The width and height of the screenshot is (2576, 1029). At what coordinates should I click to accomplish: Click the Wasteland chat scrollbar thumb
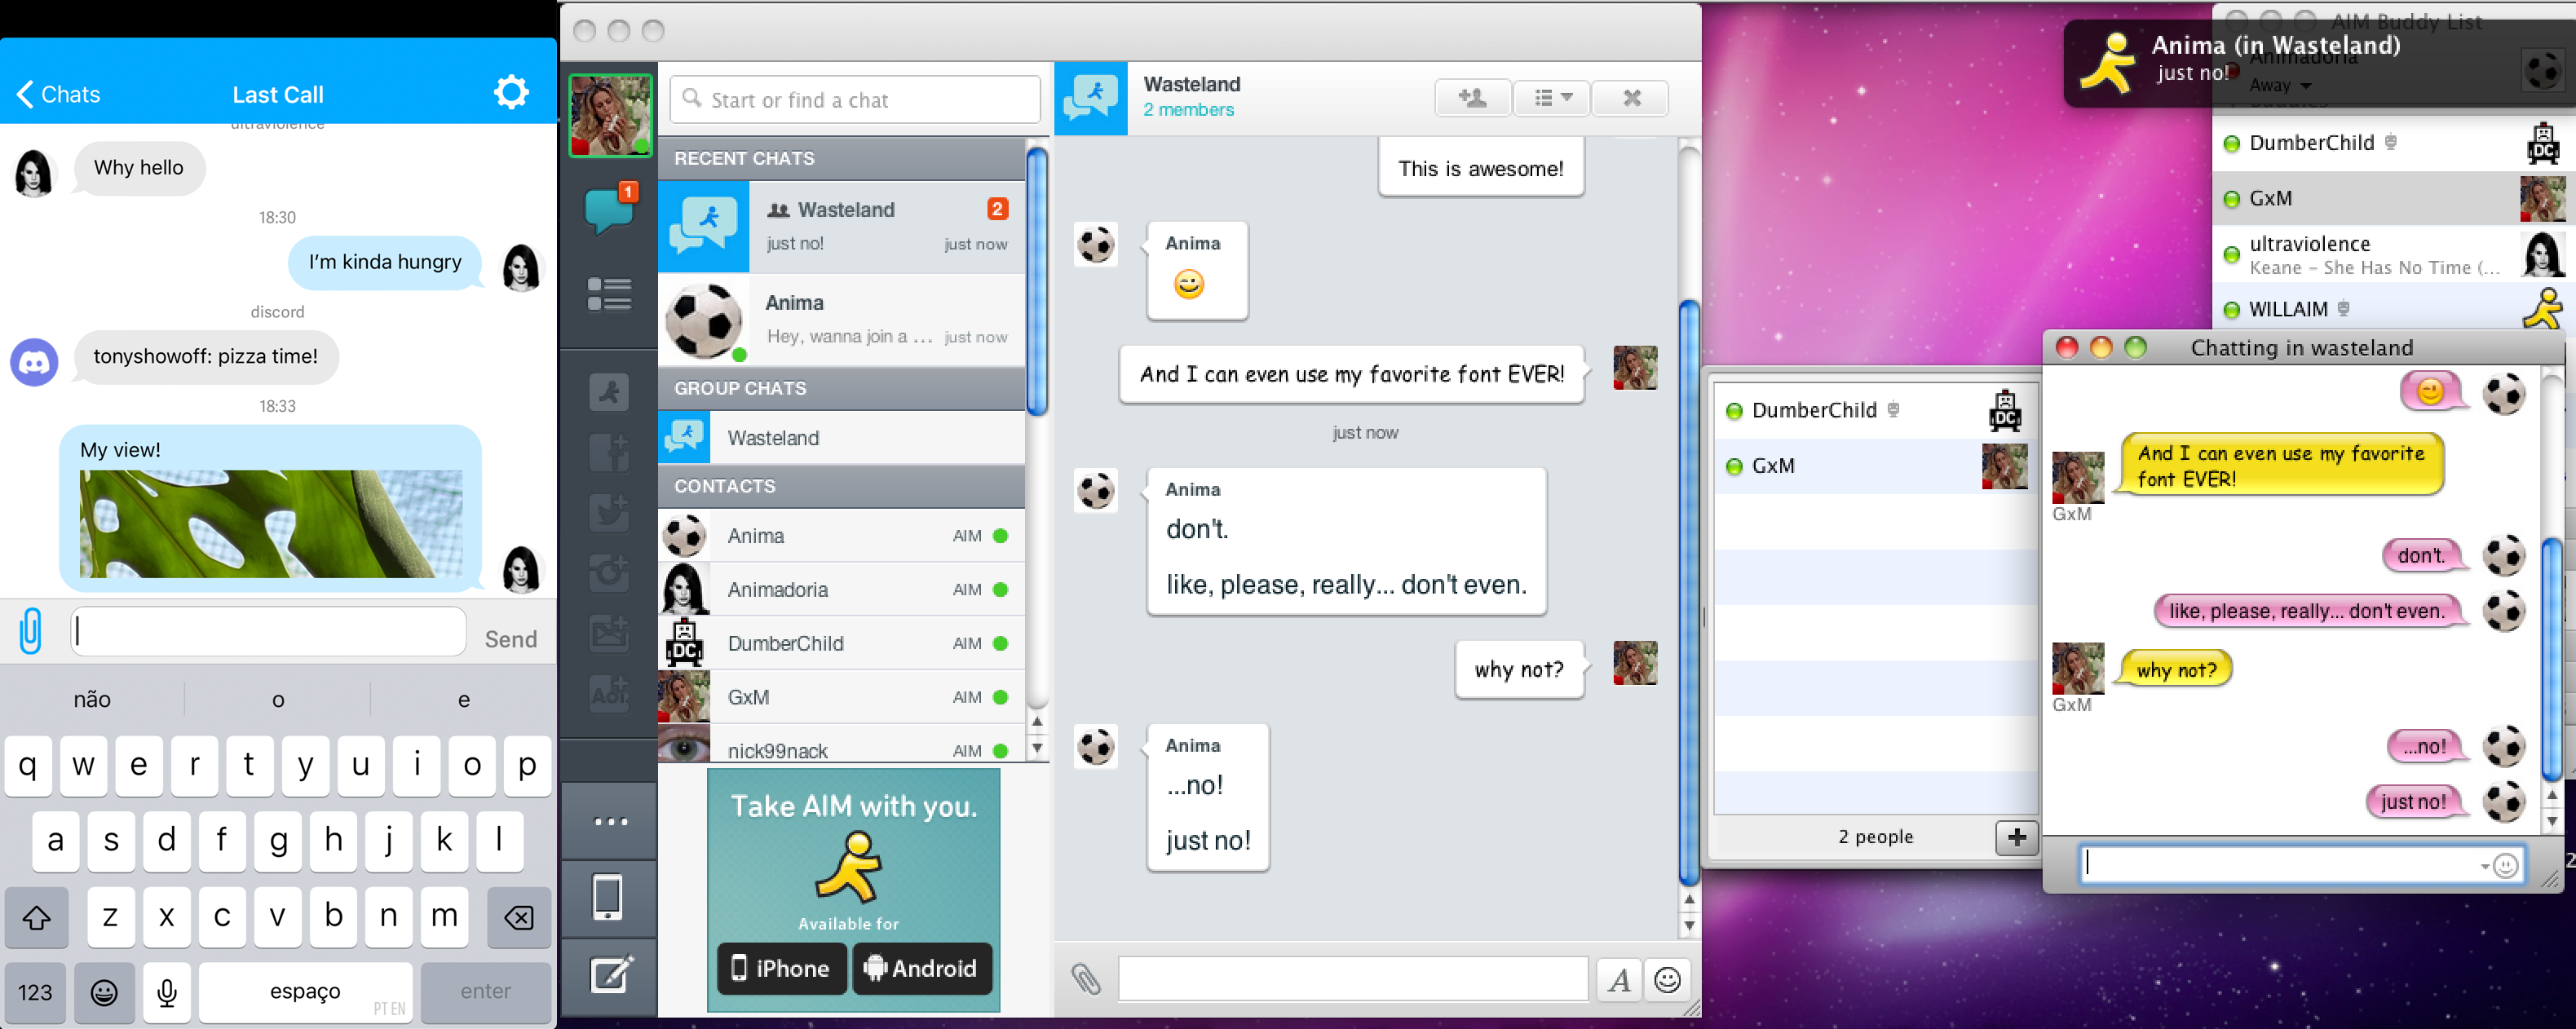(1689, 593)
